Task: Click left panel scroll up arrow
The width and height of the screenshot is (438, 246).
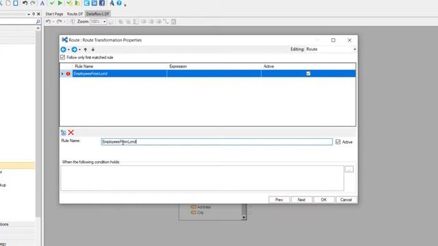Action: [x=38, y=28]
